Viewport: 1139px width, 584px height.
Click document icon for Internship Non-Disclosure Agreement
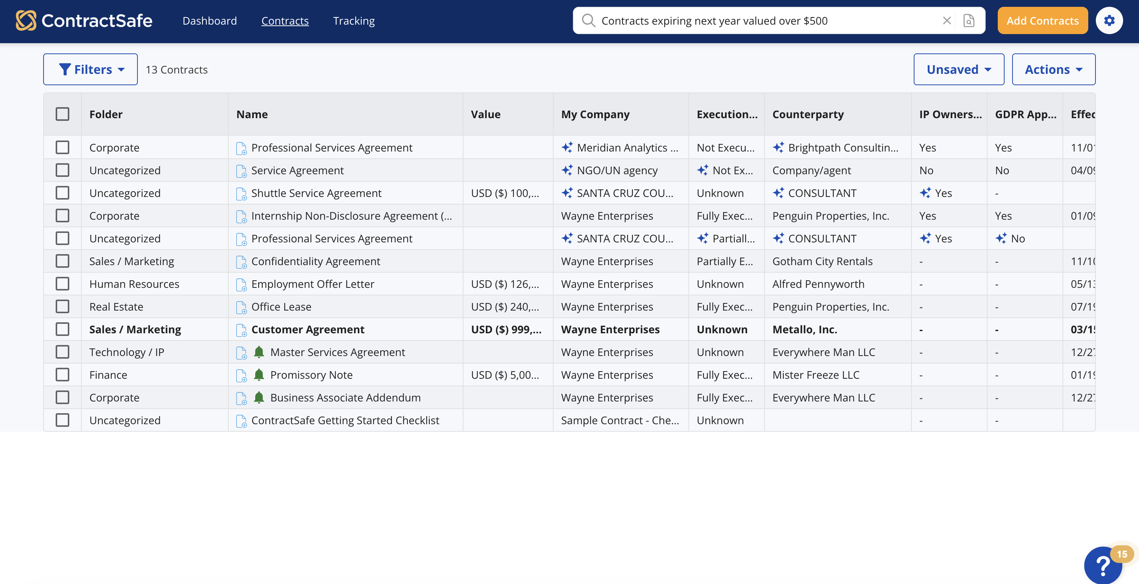[x=241, y=216]
